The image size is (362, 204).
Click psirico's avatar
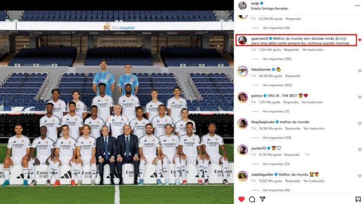click(243, 97)
